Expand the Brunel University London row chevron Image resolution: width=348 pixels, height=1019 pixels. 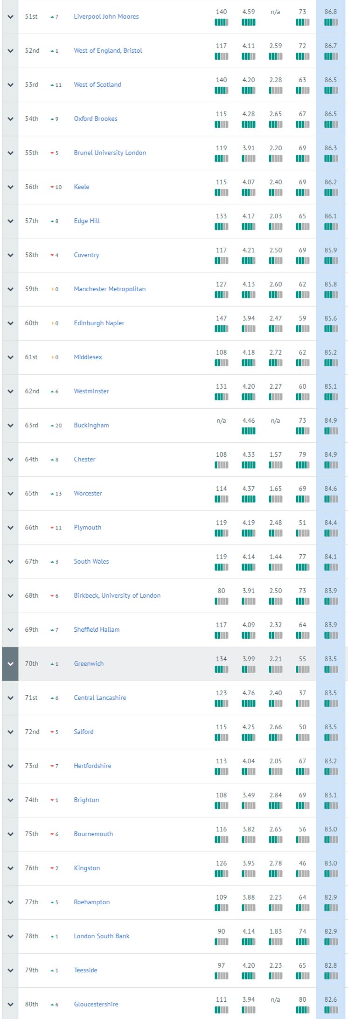pyautogui.click(x=10, y=153)
